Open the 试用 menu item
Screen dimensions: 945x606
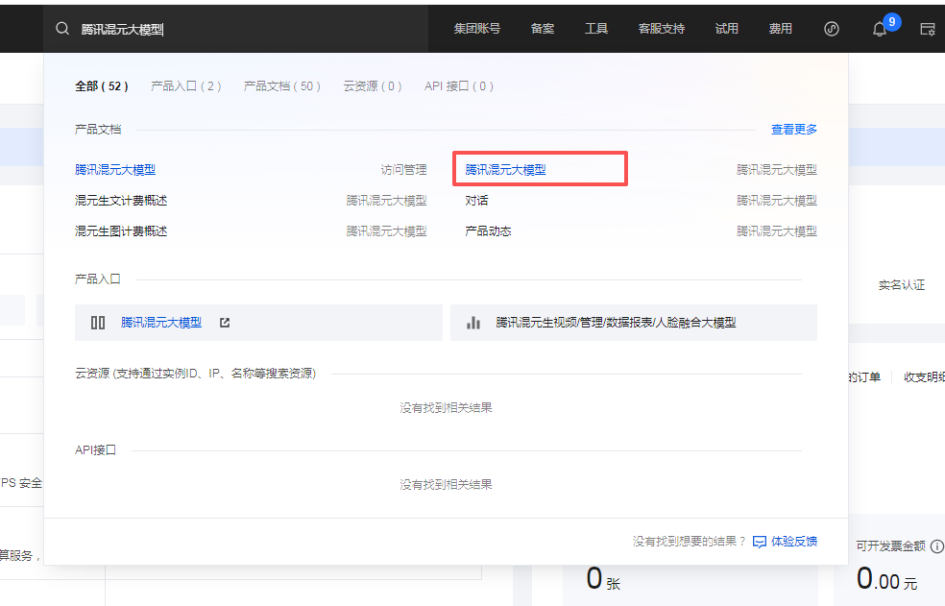click(x=726, y=29)
